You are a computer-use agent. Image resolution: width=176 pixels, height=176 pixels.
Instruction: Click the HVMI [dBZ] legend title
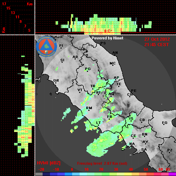click(49, 163)
